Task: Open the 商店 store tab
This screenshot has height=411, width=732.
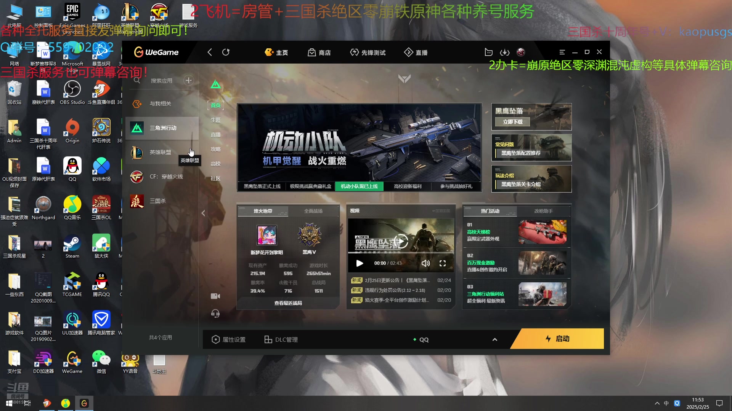Action: (x=319, y=53)
